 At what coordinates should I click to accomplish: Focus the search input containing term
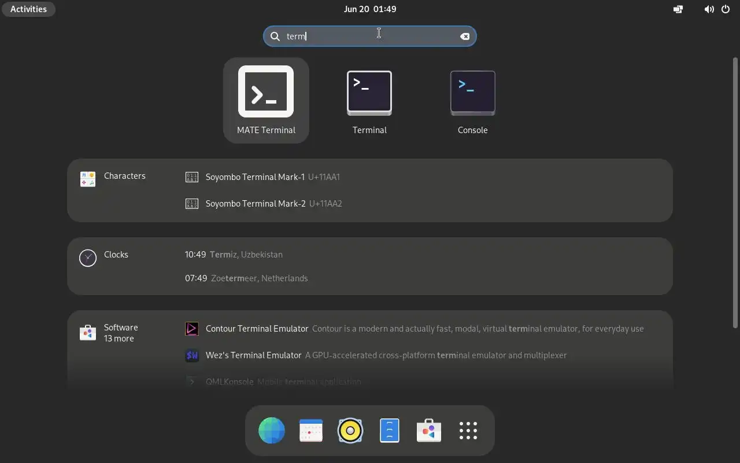[x=370, y=36]
